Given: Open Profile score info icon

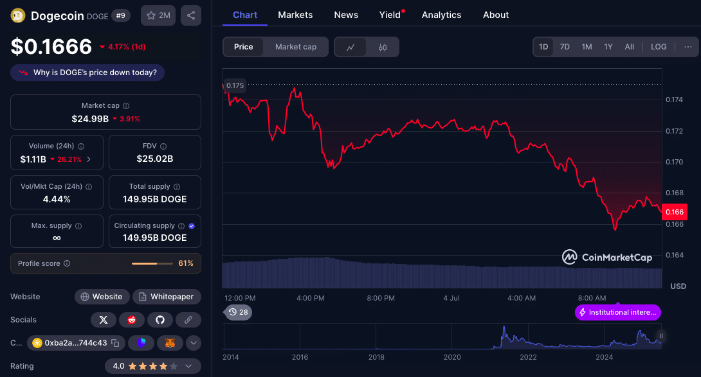Looking at the screenshot, I should click(x=67, y=263).
